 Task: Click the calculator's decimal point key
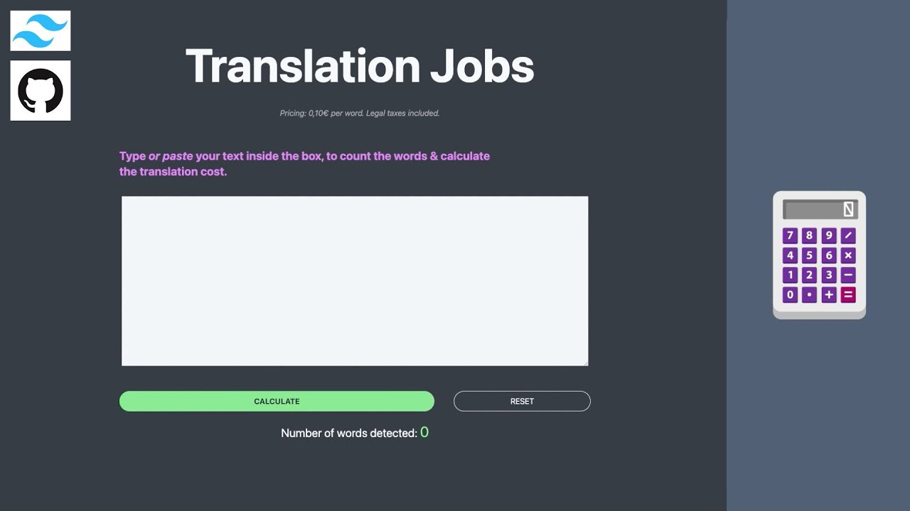point(809,295)
